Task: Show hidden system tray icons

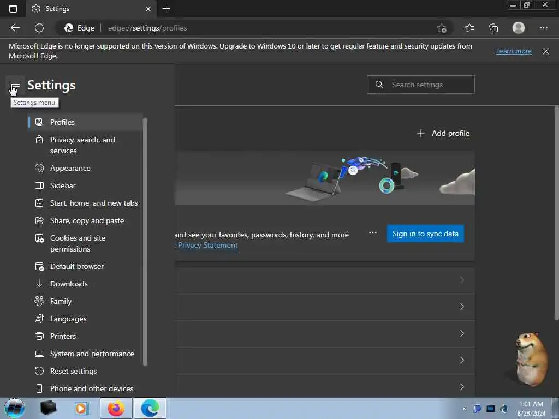Action: coord(464,409)
